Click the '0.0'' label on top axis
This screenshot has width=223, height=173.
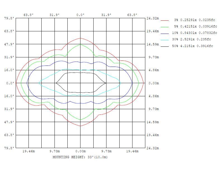80,15
